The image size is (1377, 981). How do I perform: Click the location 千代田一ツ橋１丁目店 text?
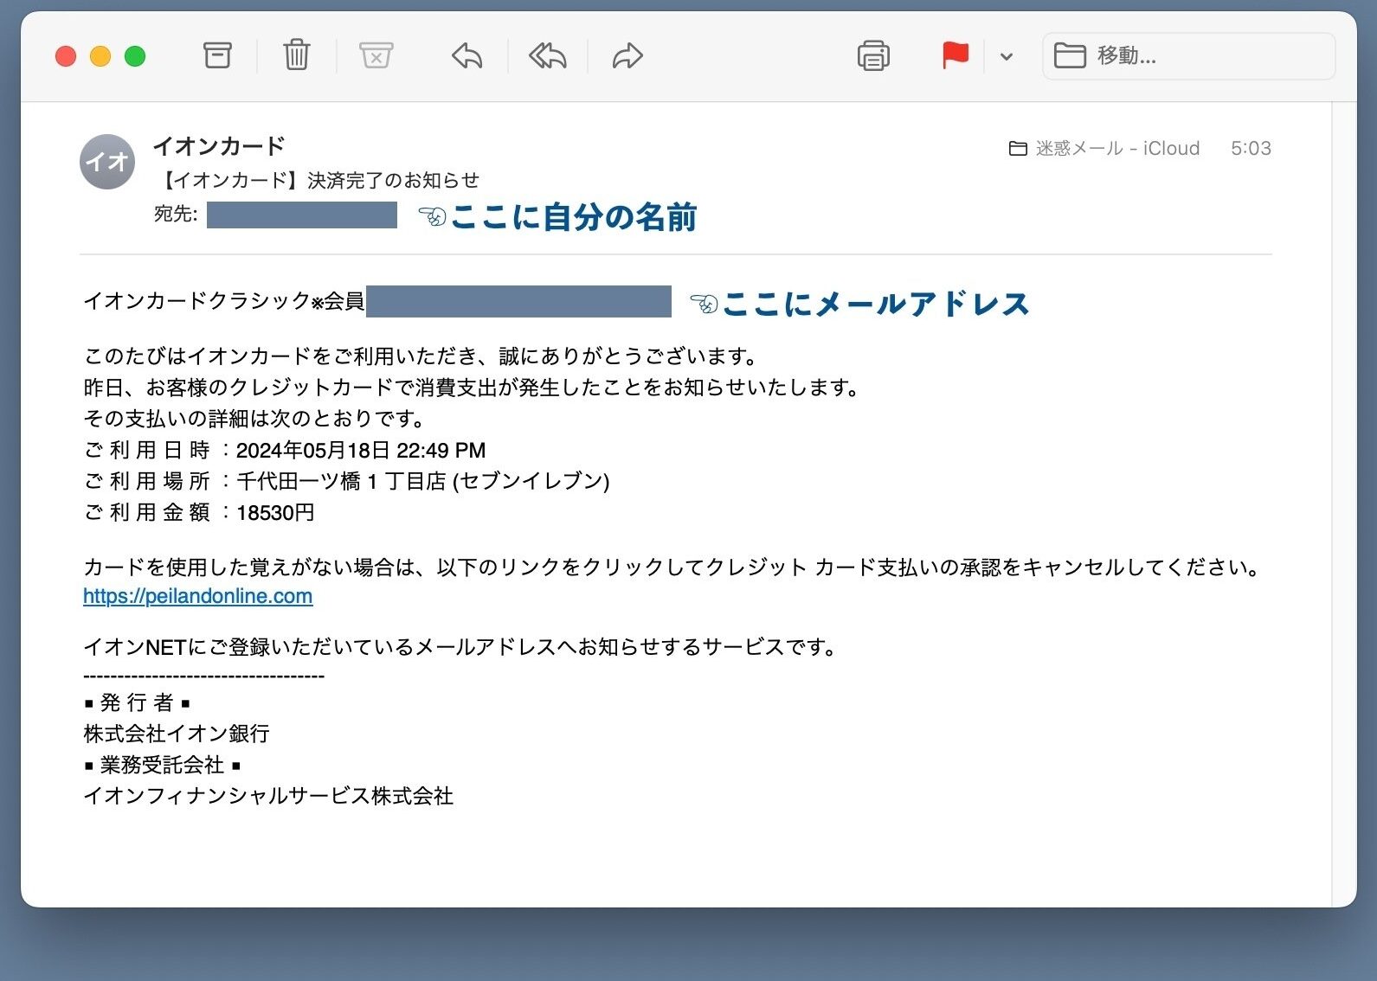[x=341, y=481]
